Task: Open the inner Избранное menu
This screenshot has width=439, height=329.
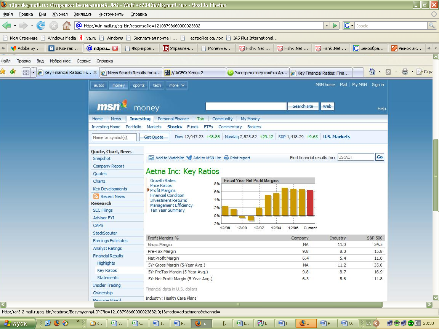Action: (60, 61)
